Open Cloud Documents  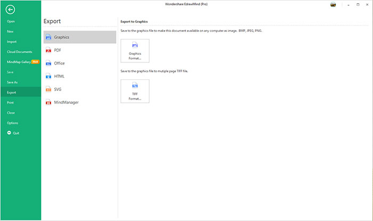pos(20,52)
